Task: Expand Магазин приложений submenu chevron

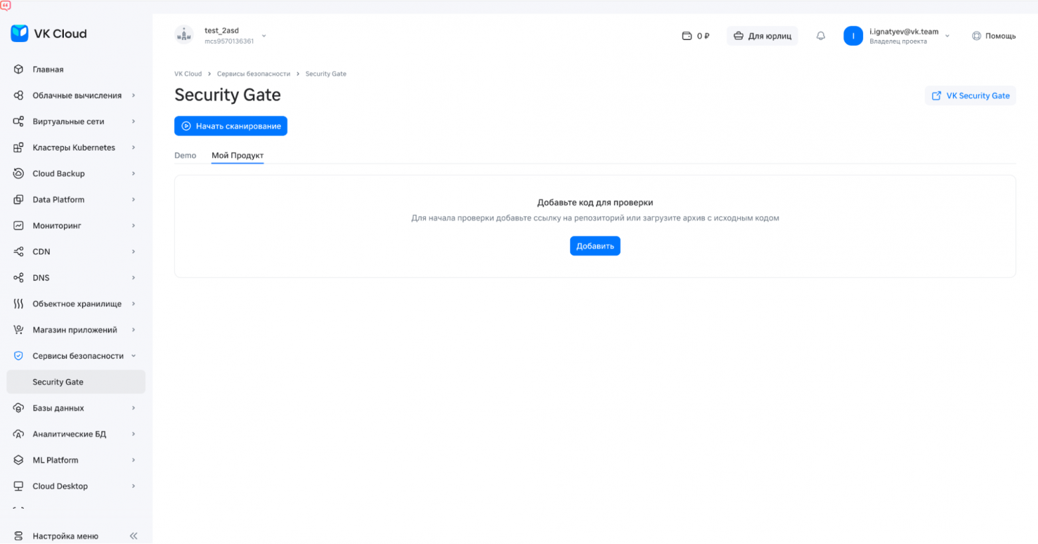Action: pyautogui.click(x=134, y=330)
